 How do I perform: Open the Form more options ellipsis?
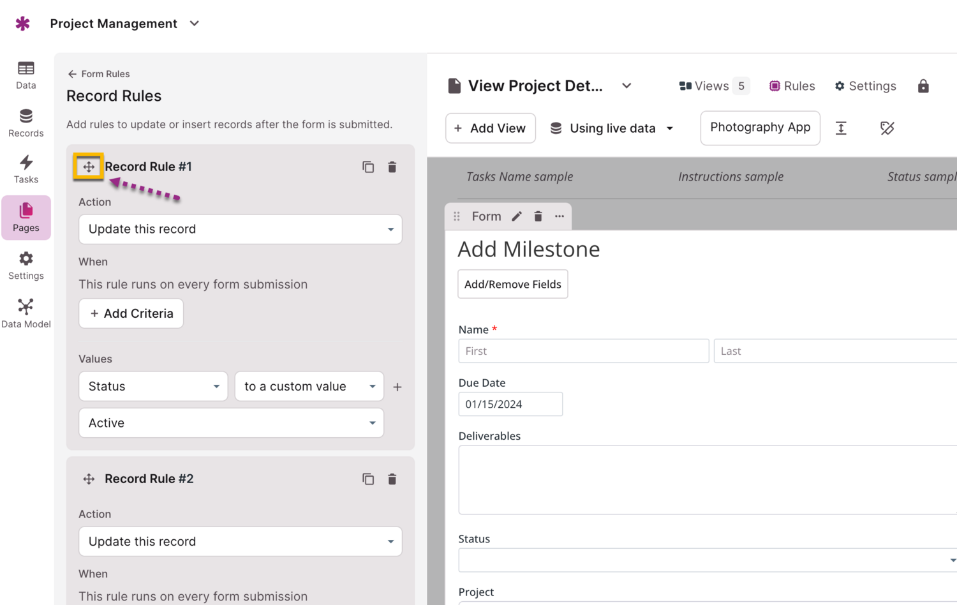560,216
